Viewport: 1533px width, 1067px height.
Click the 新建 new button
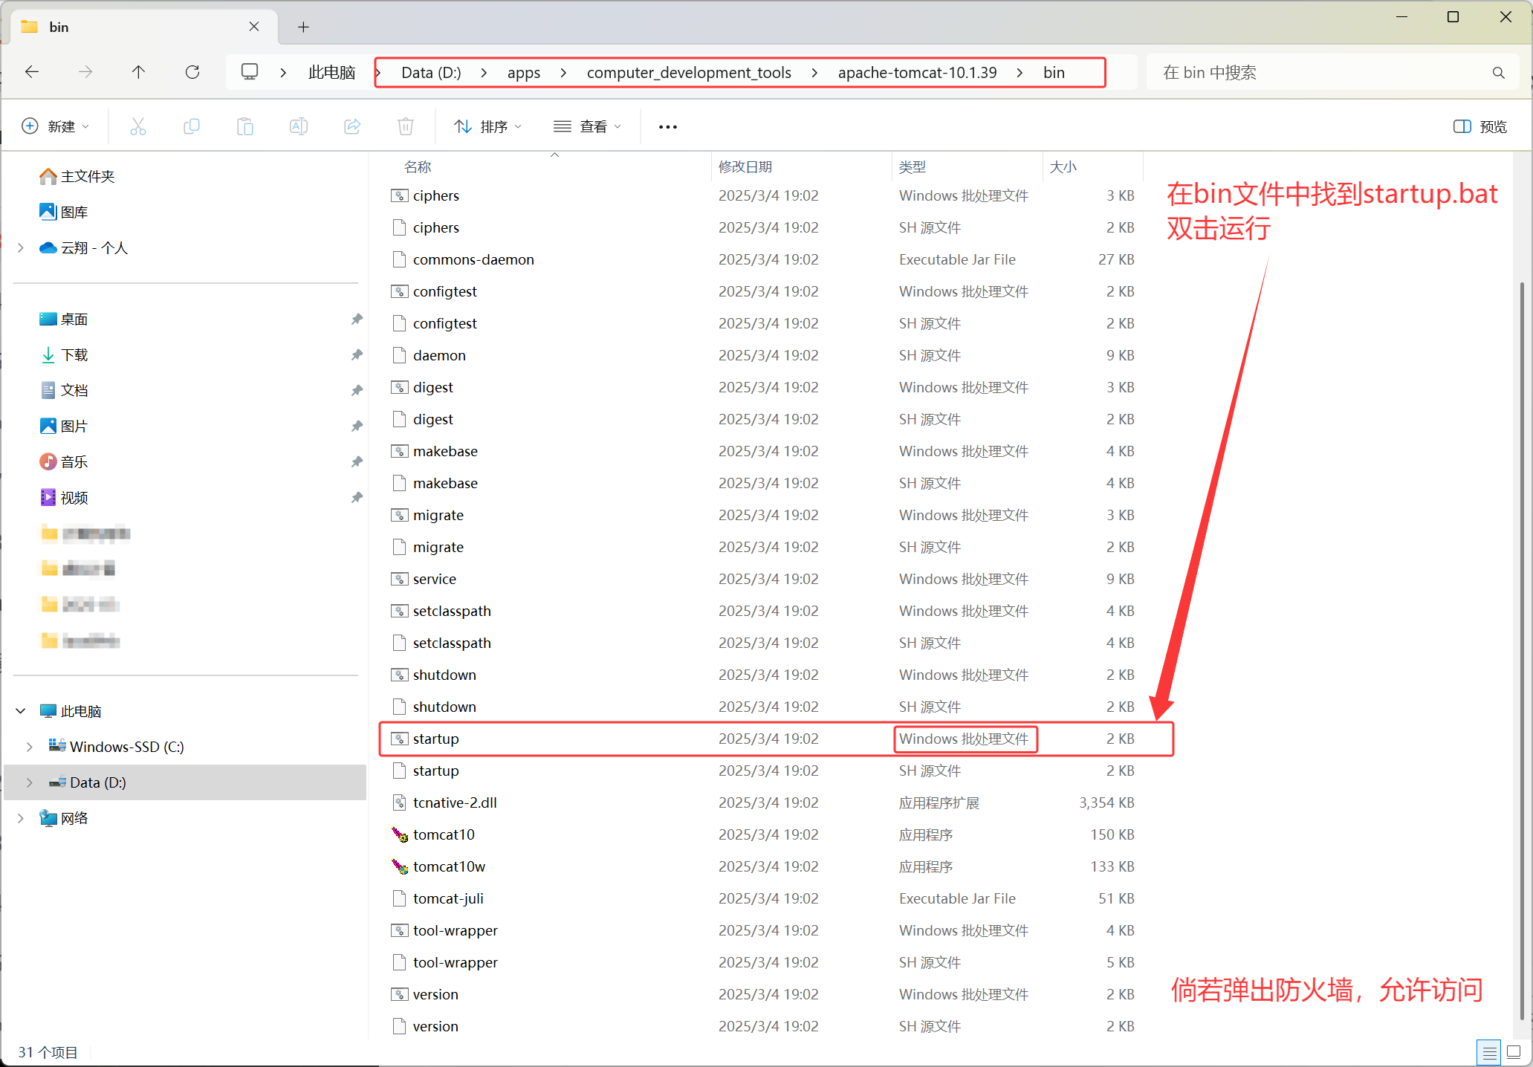tap(55, 126)
